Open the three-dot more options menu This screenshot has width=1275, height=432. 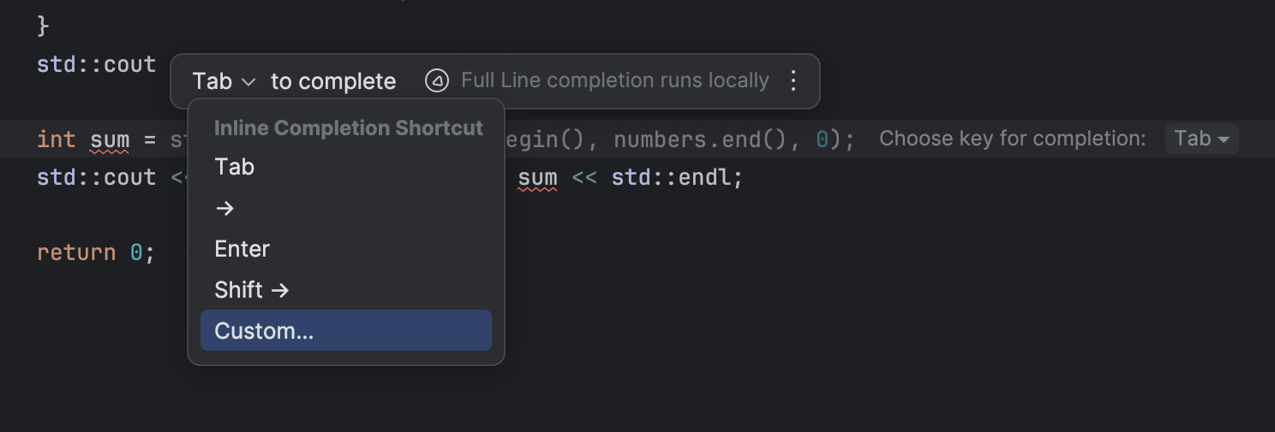coord(793,81)
